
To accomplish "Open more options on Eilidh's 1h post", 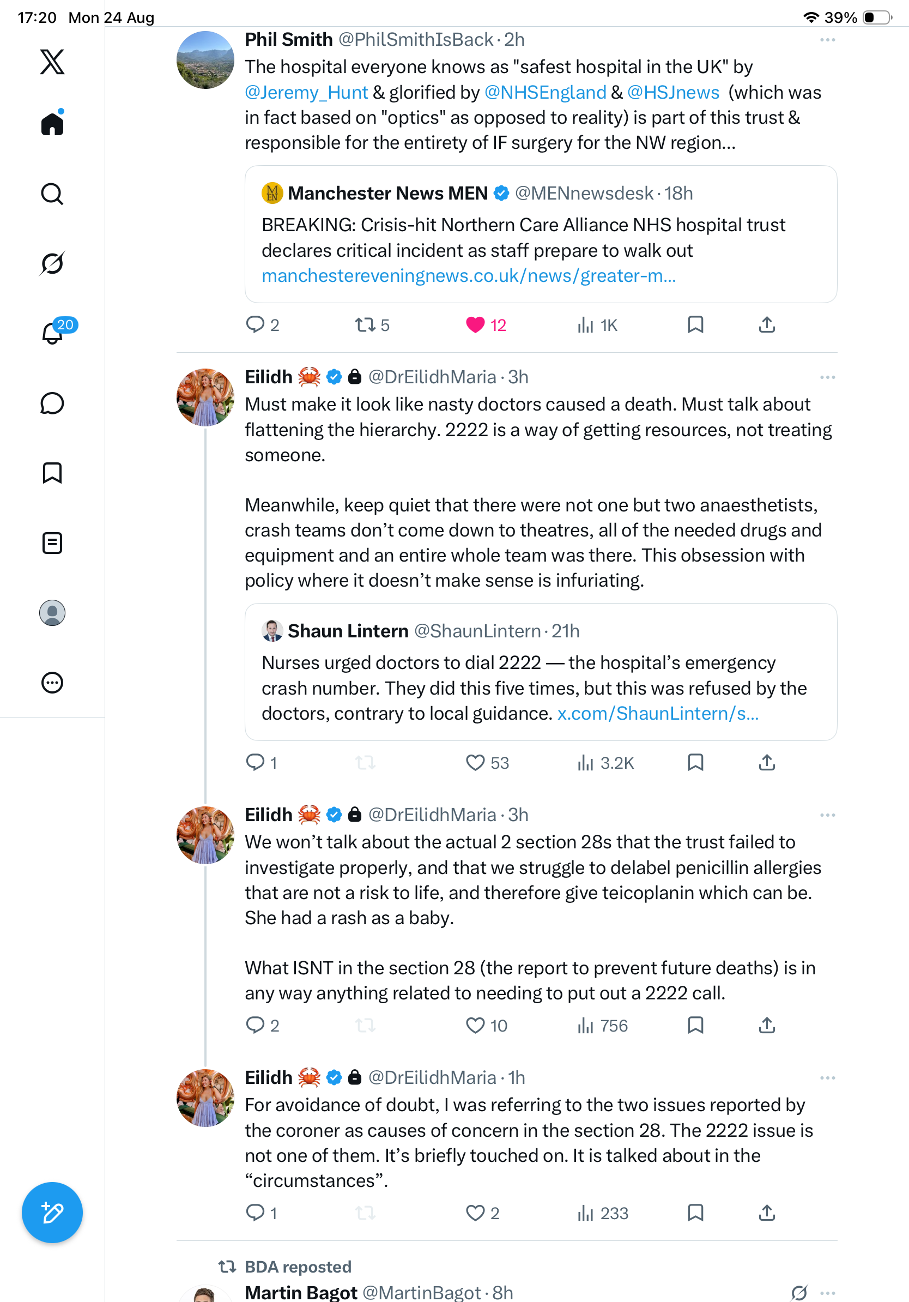I will [827, 1077].
